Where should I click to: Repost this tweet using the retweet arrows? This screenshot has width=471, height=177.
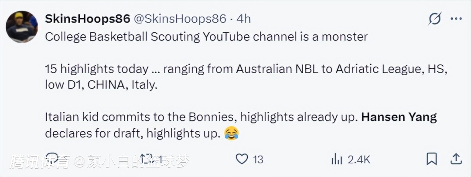click(147, 159)
